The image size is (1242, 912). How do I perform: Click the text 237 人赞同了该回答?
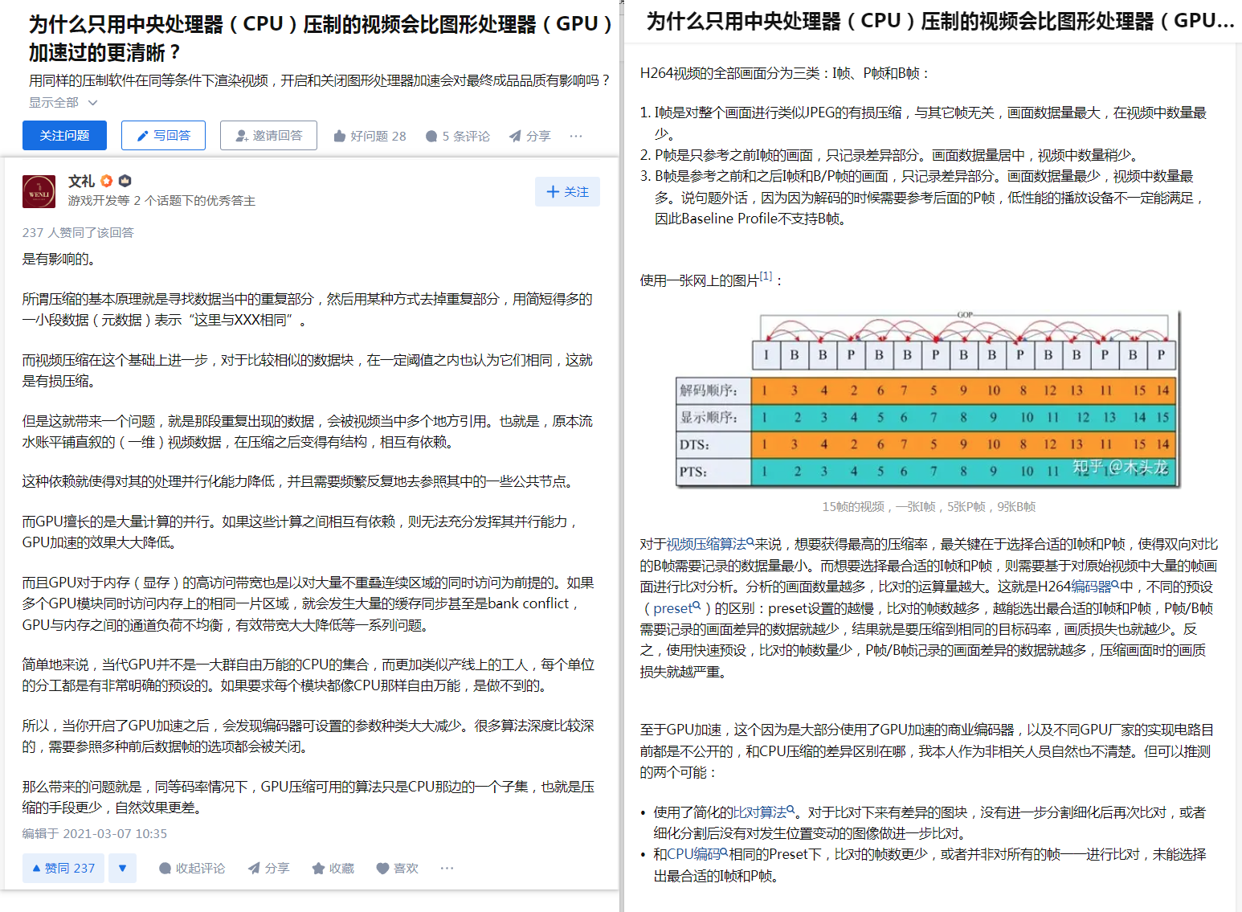[78, 232]
